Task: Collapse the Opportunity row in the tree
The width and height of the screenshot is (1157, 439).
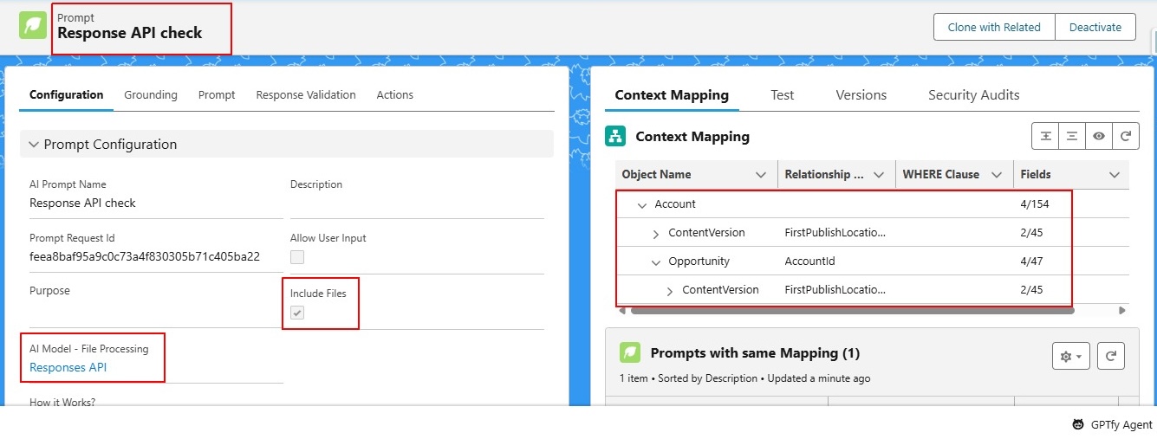Action: coord(656,261)
